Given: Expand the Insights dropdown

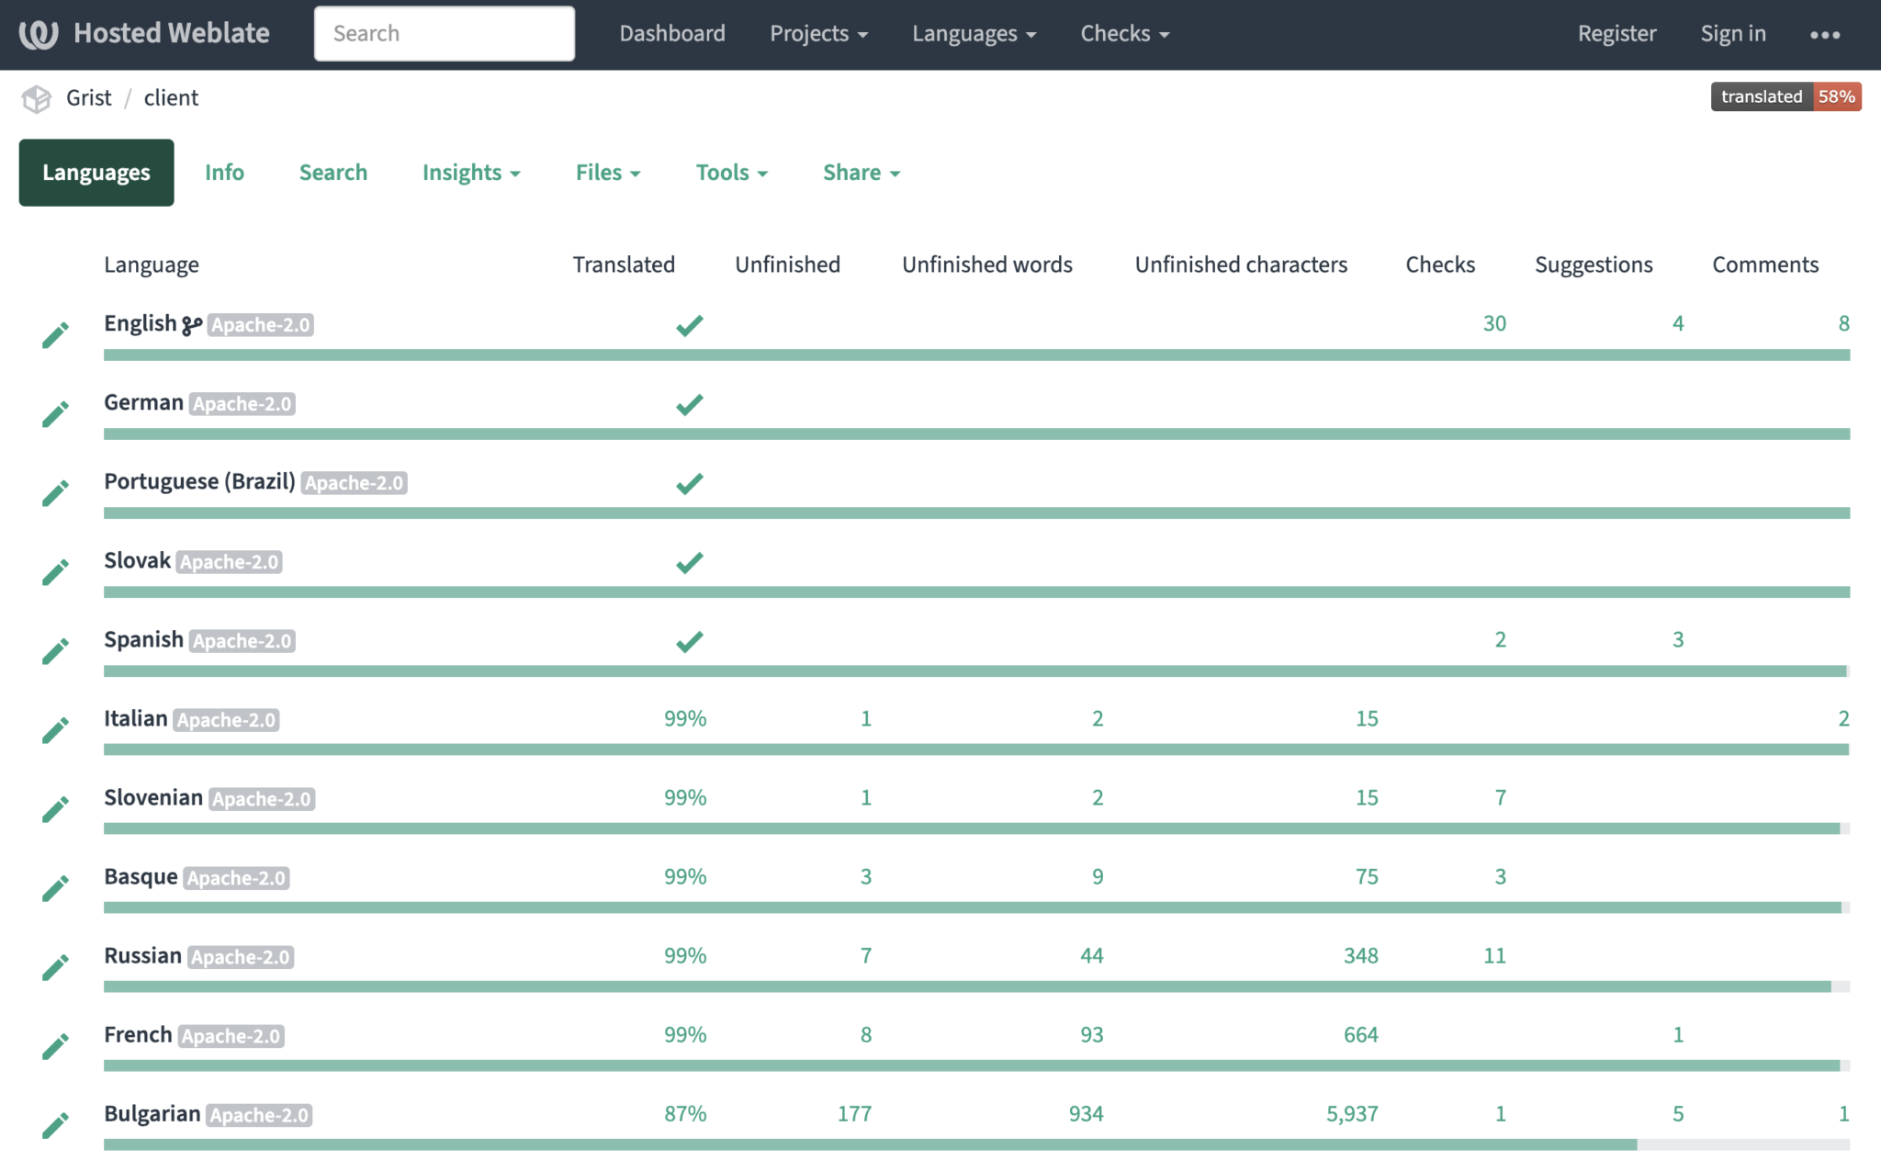Looking at the screenshot, I should [x=470, y=172].
